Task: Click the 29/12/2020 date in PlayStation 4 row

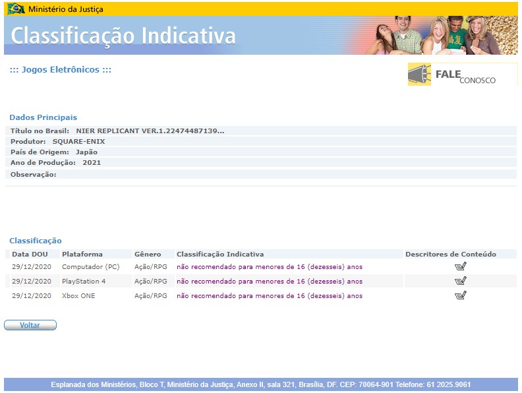Action: 32,282
